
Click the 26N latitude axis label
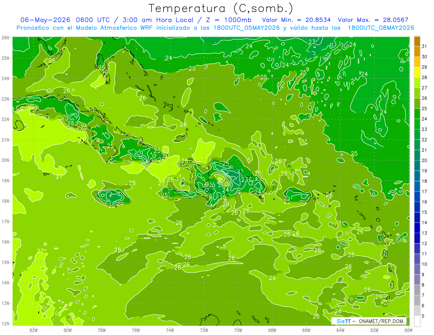[5, 38]
